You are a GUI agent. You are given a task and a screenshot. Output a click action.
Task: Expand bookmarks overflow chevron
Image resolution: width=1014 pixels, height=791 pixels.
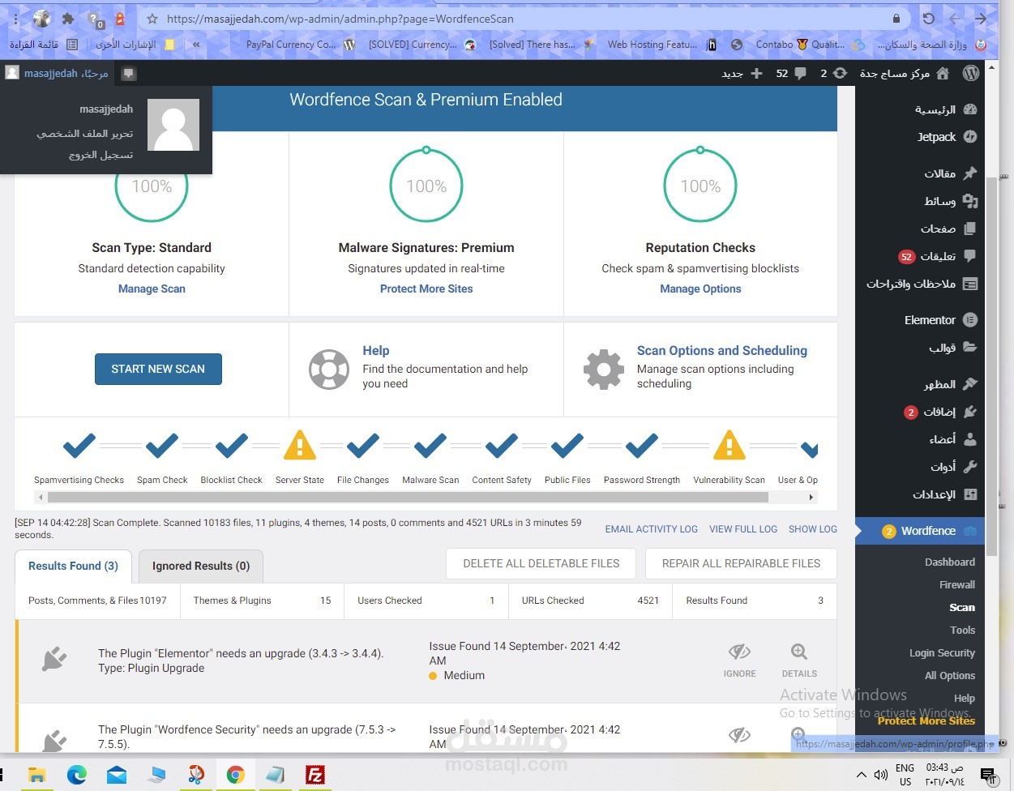pyautogui.click(x=195, y=45)
